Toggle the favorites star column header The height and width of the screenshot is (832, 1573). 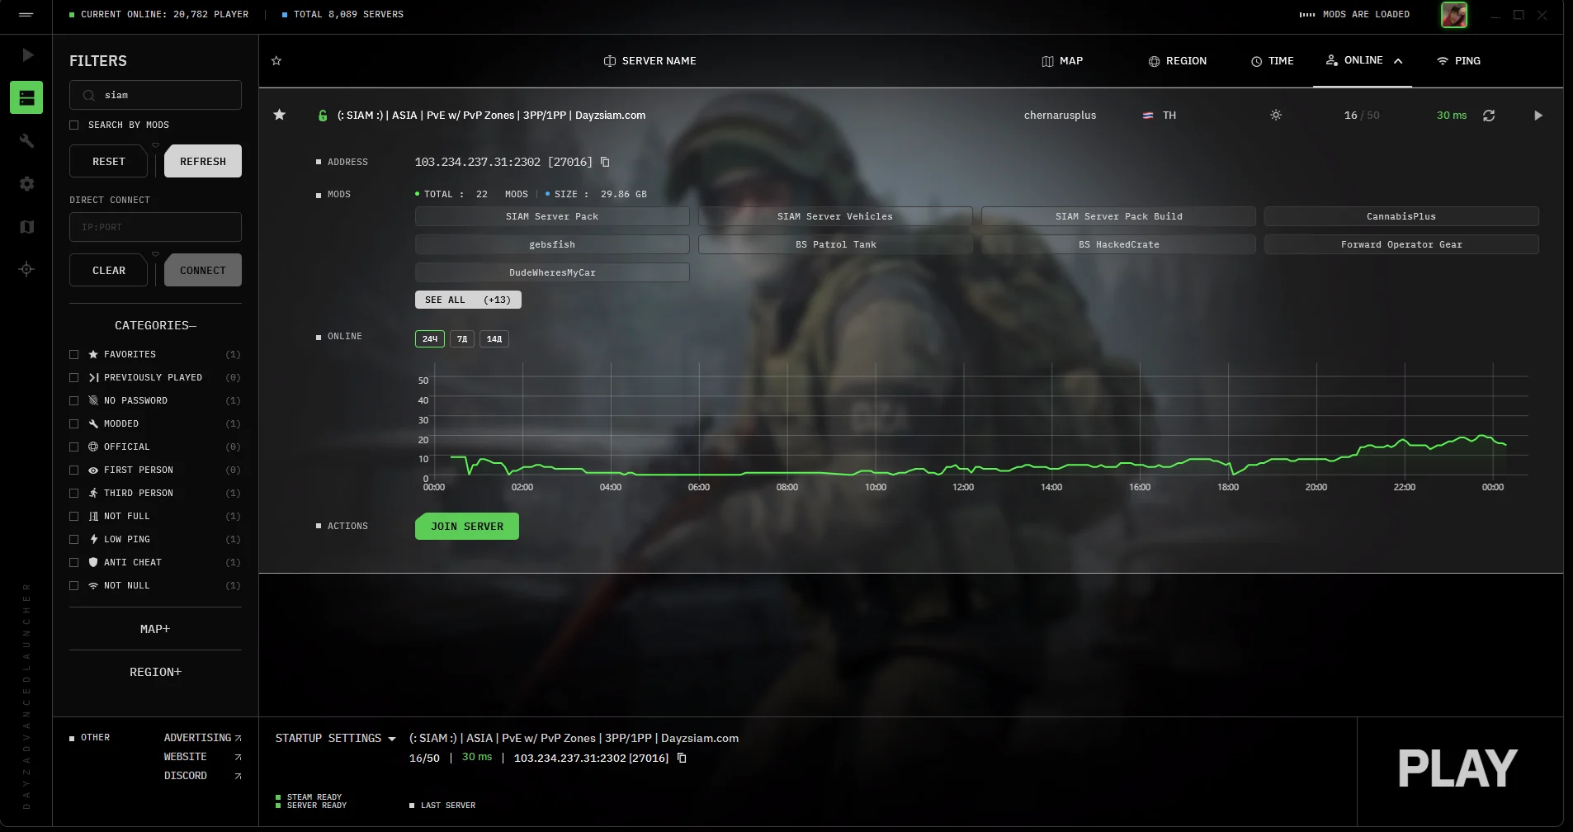276,61
